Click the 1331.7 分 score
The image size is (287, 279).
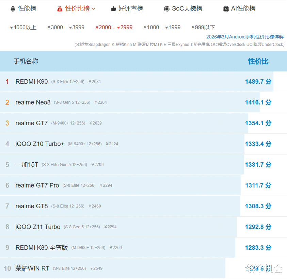258,164
